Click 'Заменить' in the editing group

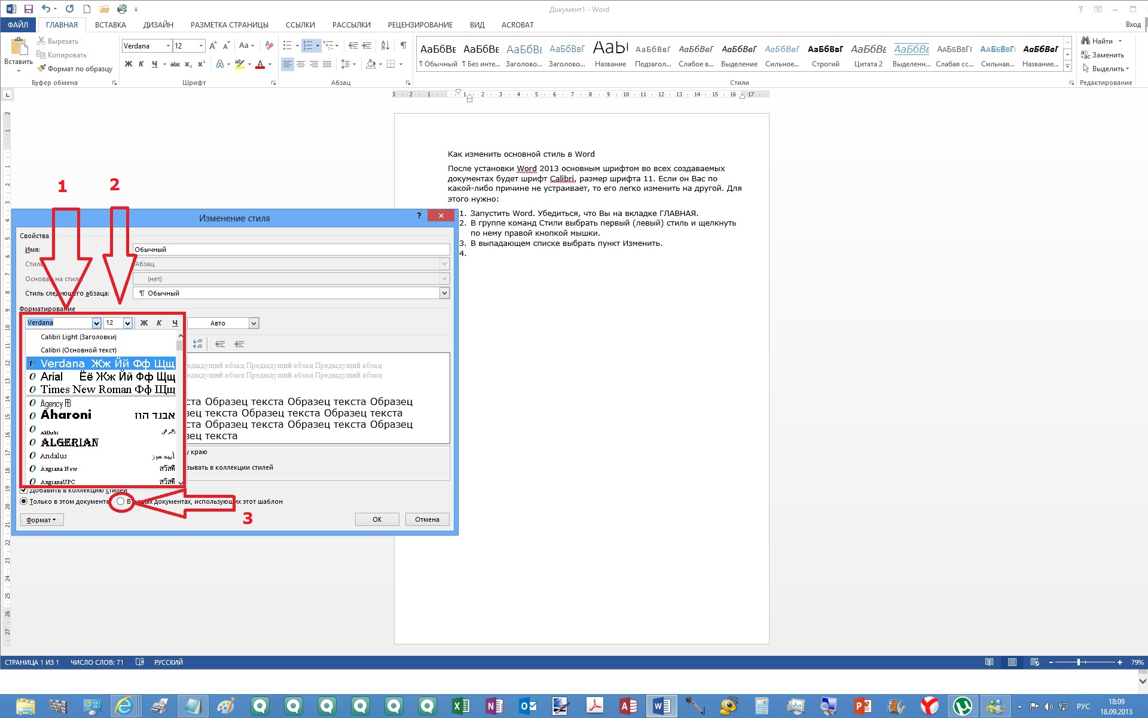click(1103, 55)
